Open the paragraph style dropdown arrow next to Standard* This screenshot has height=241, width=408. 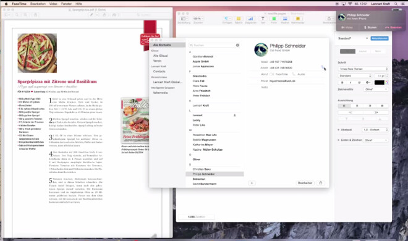pos(367,38)
